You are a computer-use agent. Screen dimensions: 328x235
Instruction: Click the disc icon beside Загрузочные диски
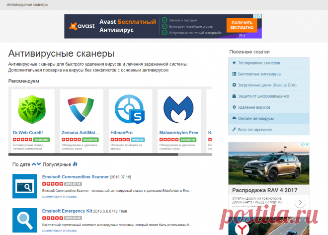coord(234,85)
